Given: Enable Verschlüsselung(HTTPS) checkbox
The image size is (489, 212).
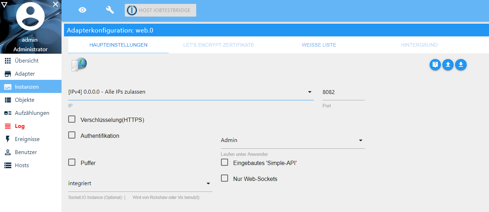Looking at the screenshot, I should [x=72, y=119].
